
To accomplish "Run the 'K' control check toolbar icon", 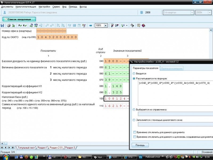I will point(25,25).
